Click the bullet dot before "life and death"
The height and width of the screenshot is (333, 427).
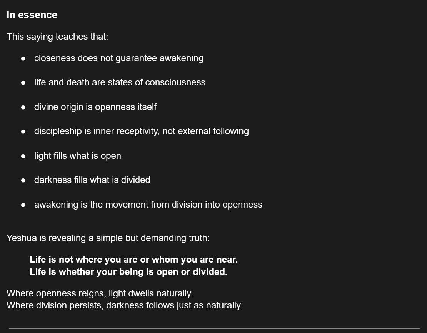[x=23, y=83]
